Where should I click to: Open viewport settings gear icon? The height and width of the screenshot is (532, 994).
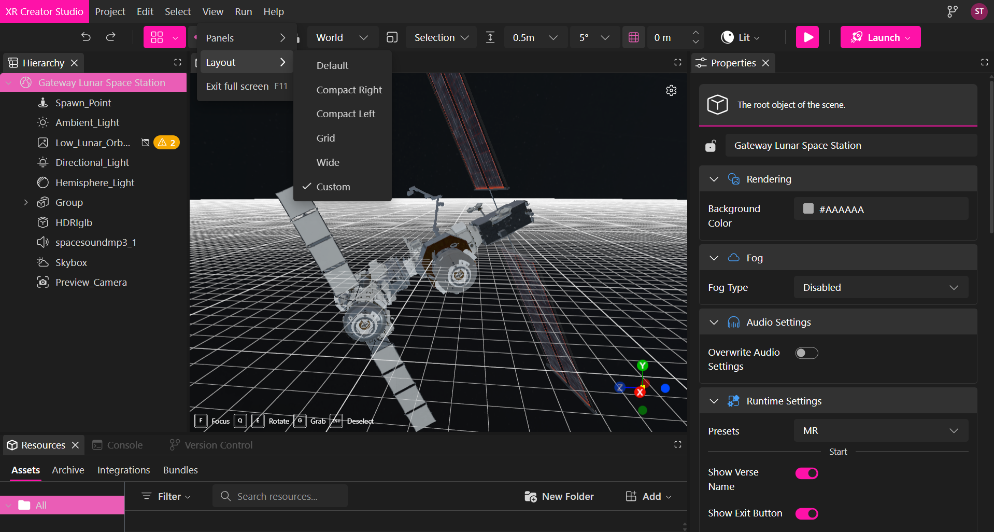[x=671, y=91]
